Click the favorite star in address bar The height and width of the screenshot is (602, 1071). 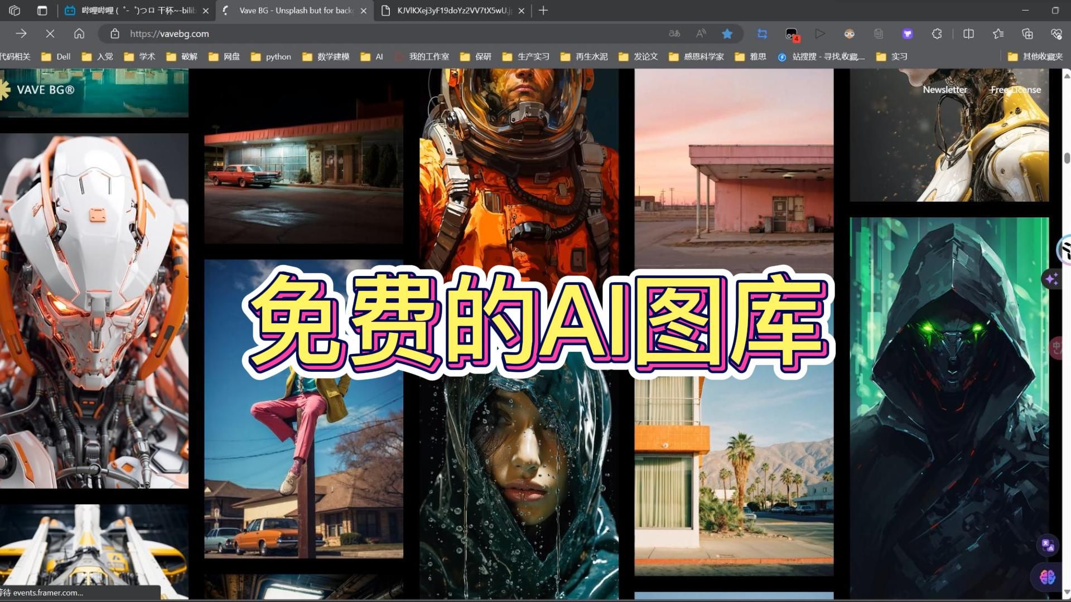coord(727,34)
